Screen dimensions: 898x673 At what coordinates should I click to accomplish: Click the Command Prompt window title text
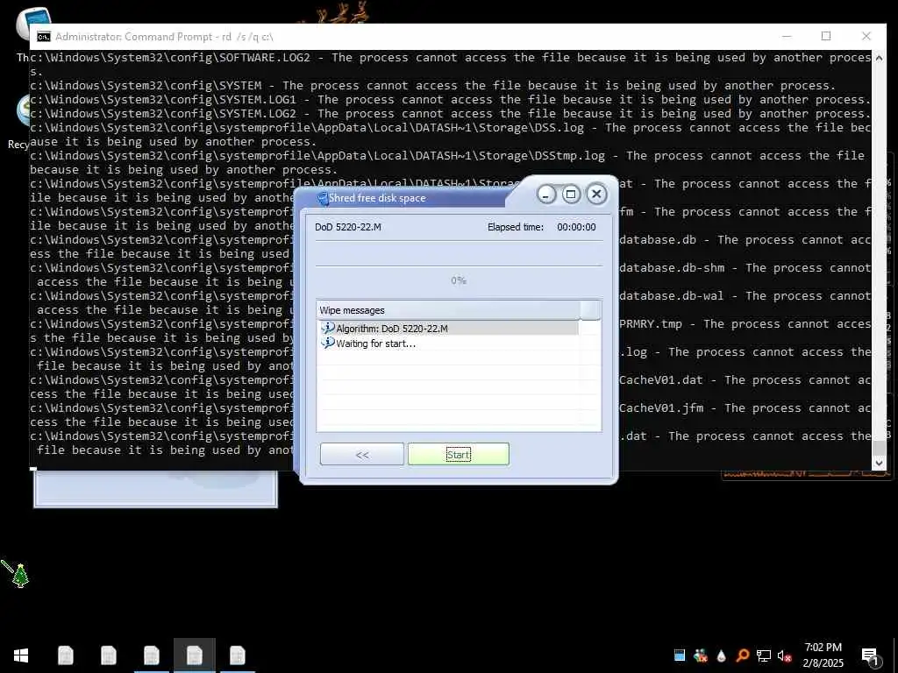pyautogui.click(x=164, y=37)
